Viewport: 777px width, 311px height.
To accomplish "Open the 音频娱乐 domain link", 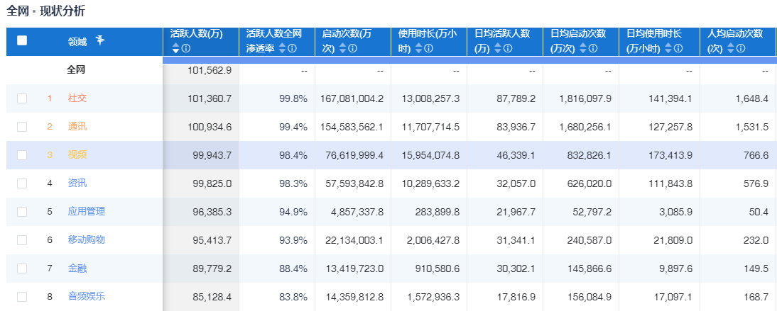I will tap(87, 297).
